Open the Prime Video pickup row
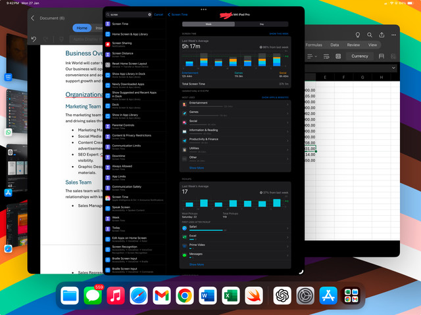The image size is (421, 315). [235, 246]
